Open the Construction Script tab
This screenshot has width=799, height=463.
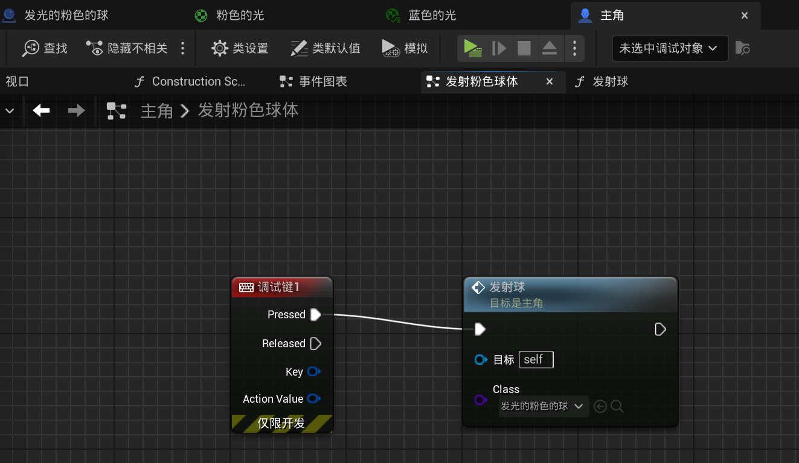pyautogui.click(x=191, y=81)
